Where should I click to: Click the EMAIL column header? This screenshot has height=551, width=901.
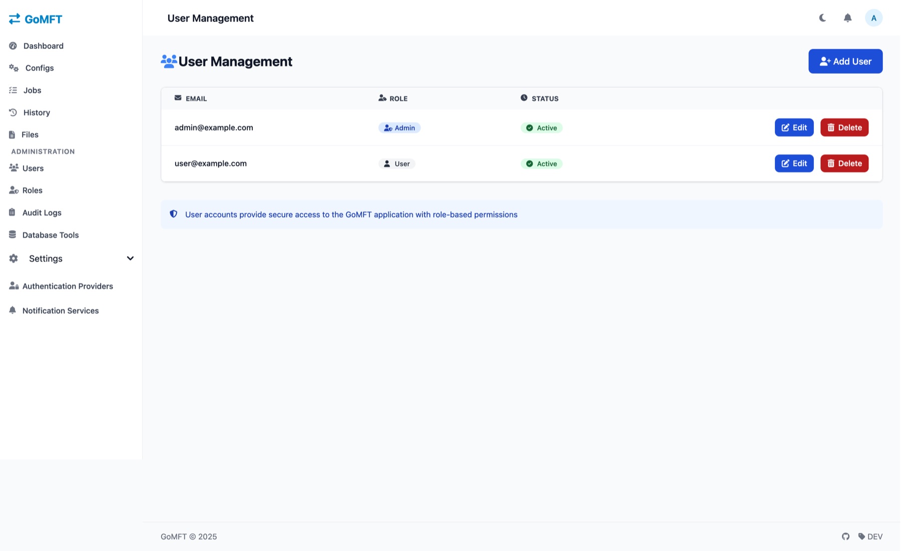pos(191,98)
